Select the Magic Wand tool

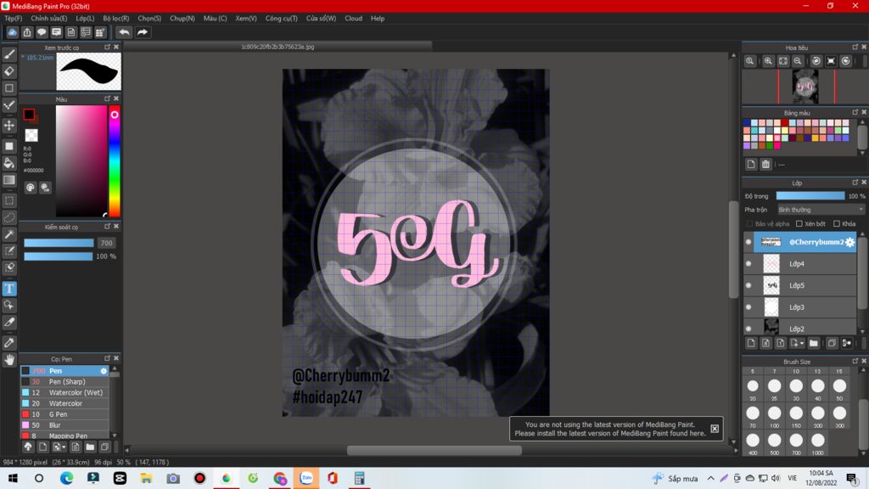9,234
